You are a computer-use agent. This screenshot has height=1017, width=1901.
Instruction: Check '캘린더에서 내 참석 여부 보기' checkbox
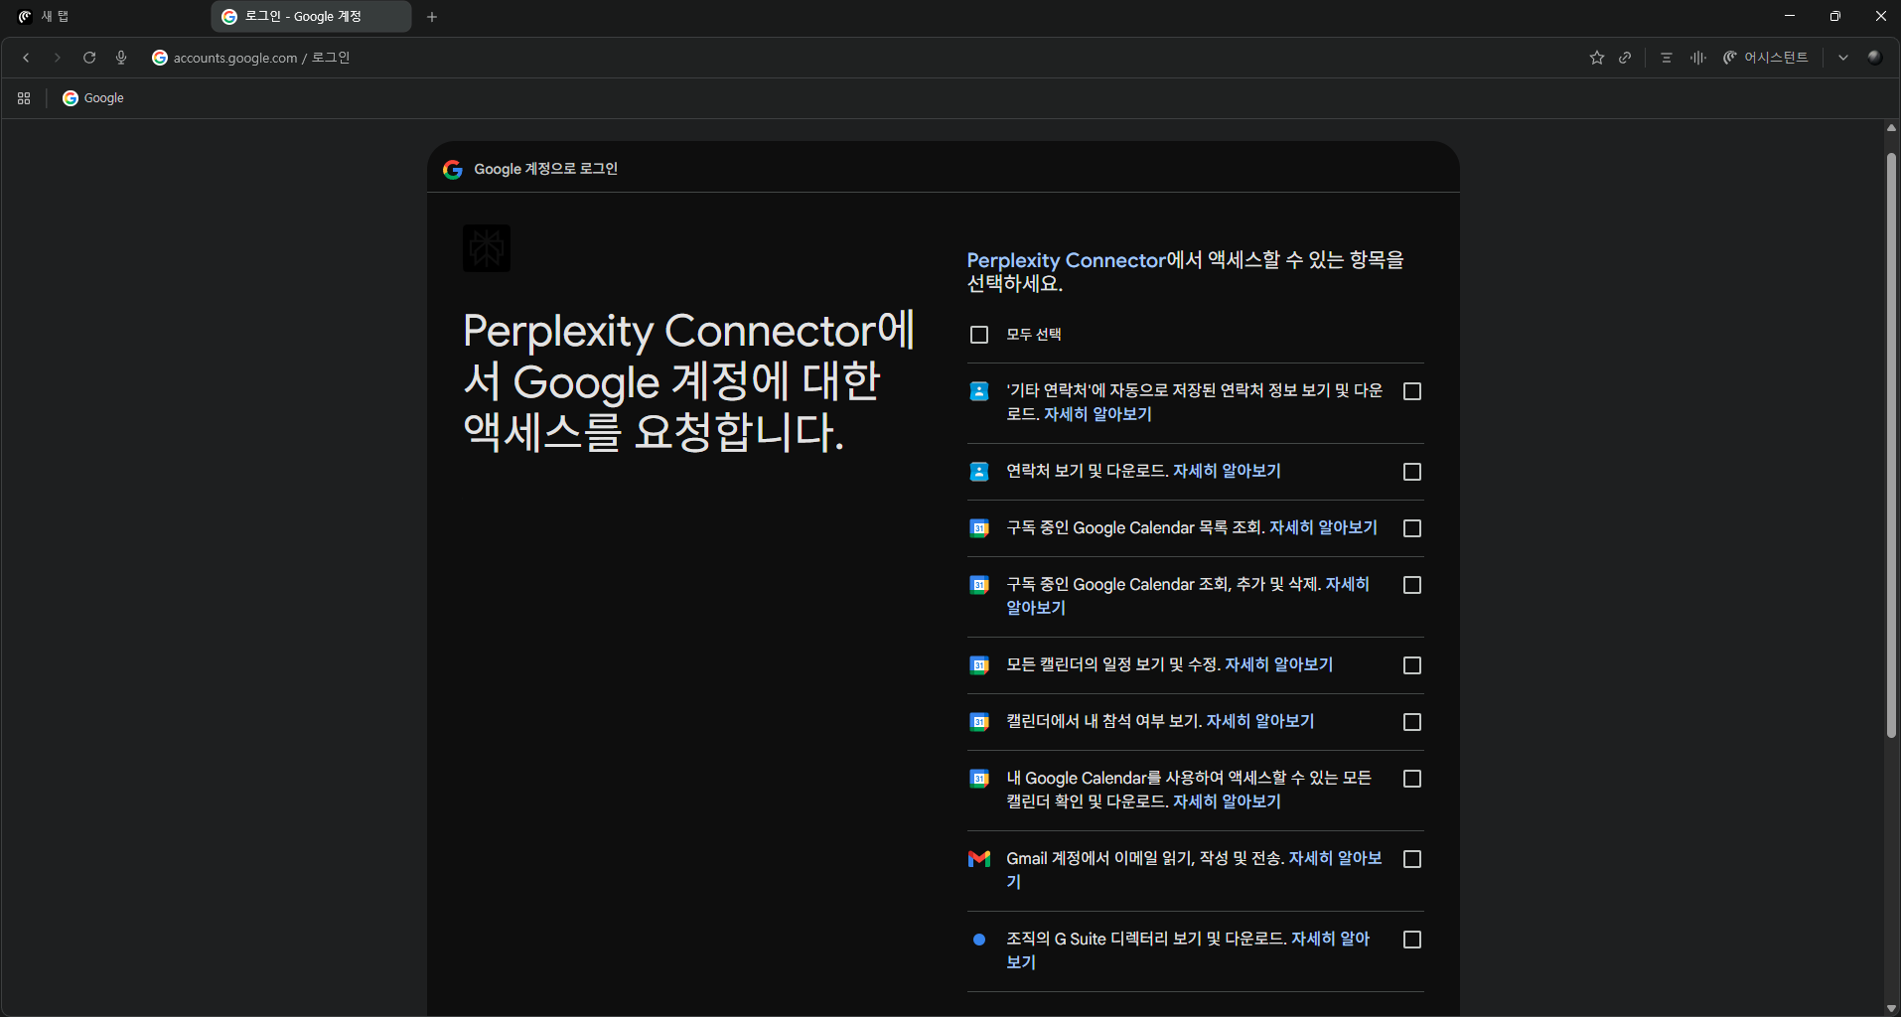[1412, 722]
